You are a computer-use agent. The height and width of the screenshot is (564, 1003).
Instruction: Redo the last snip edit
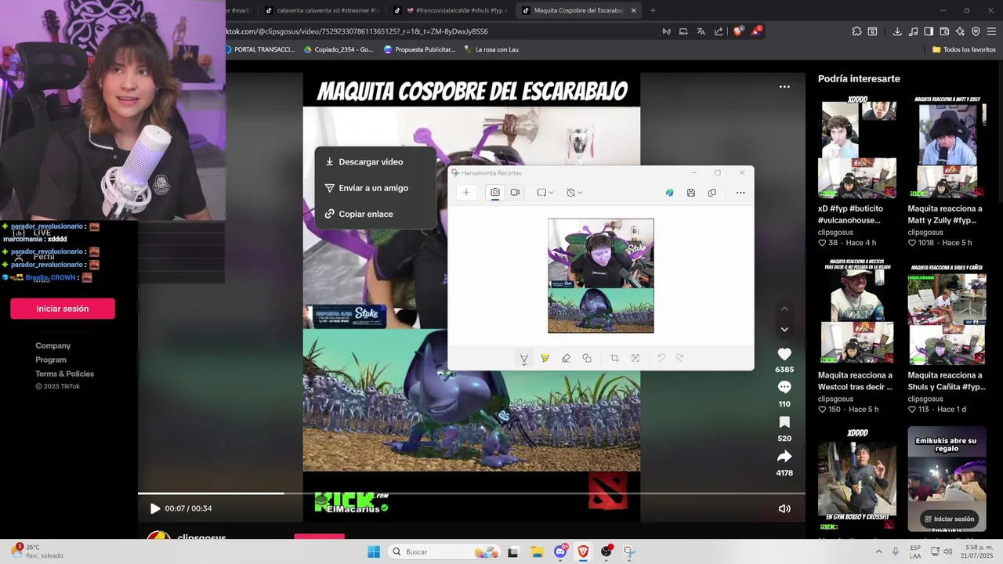(679, 358)
